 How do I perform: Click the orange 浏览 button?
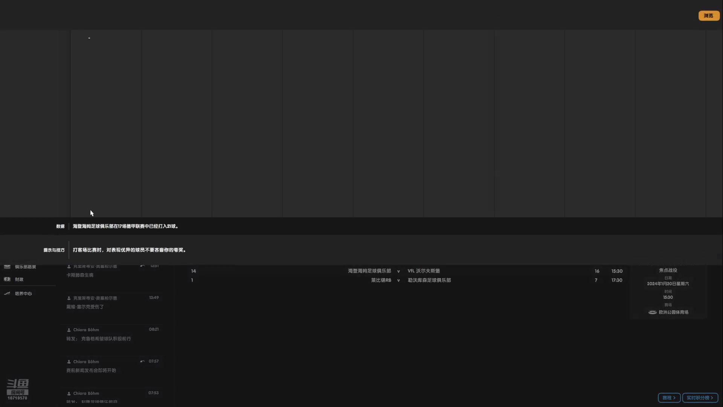click(709, 15)
